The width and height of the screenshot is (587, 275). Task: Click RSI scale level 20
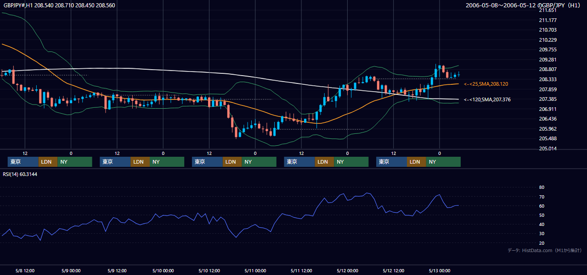pos(542,243)
